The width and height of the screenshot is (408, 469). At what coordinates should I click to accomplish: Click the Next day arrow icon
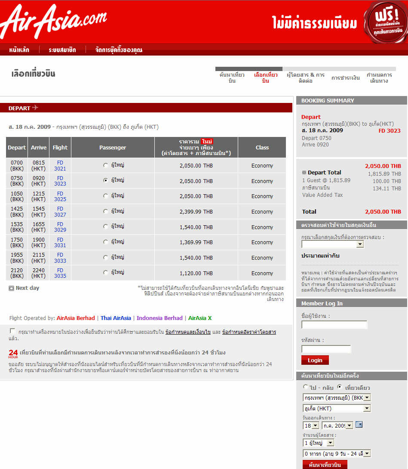(11, 289)
